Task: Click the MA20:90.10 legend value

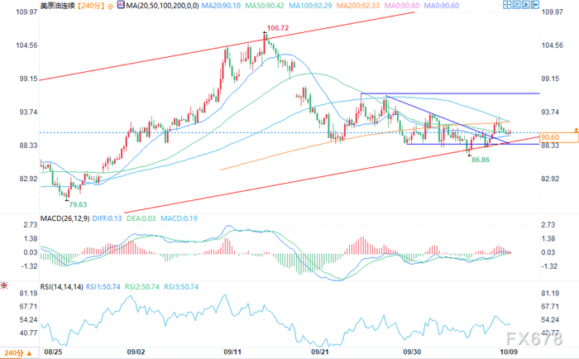Action: coord(221,6)
